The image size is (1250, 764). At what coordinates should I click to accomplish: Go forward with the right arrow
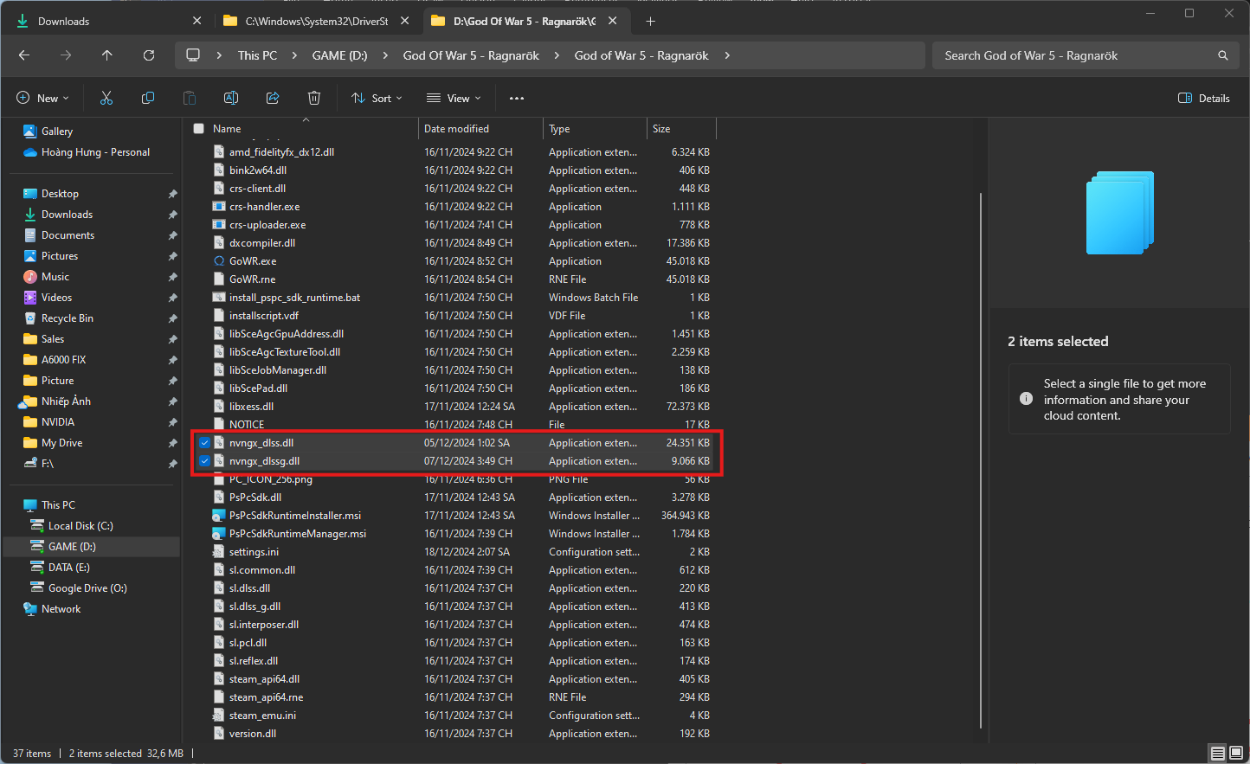[x=66, y=55]
